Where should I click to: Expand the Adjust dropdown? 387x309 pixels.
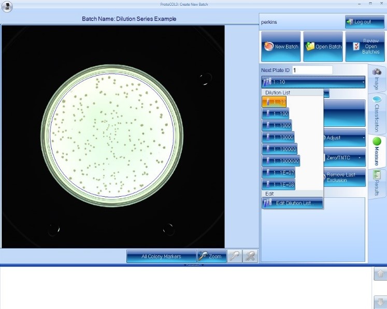(x=344, y=138)
